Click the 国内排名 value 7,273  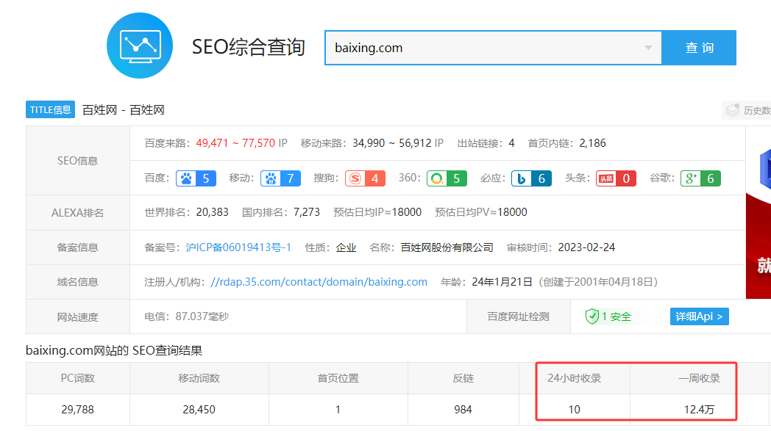coord(306,212)
